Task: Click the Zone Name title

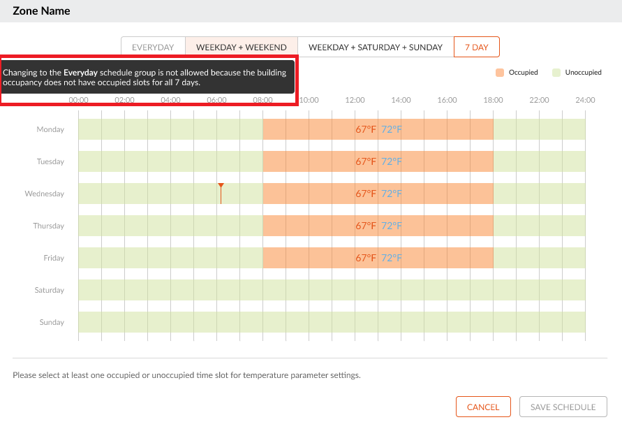Action: [x=41, y=10]
